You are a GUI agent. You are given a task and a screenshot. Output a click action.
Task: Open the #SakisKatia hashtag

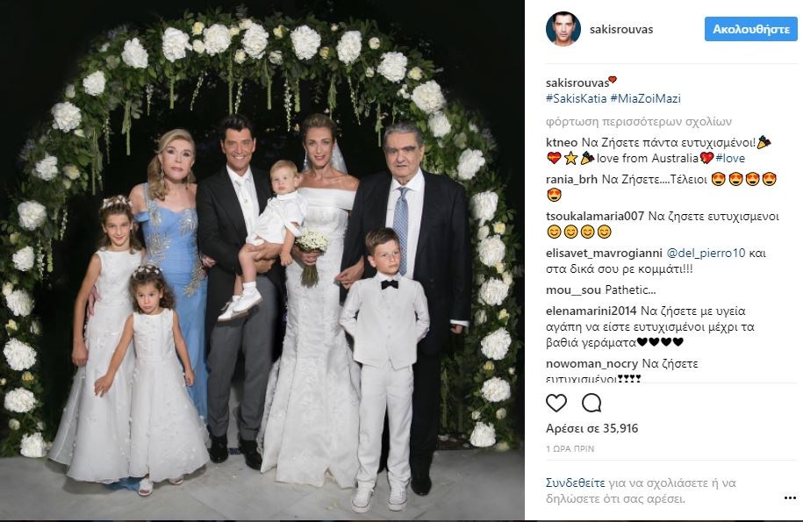tap(576, 98)
